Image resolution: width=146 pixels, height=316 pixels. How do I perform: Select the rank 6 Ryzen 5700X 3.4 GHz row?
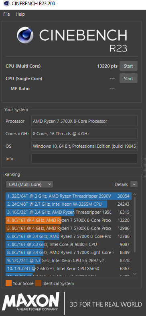(69, 236)
